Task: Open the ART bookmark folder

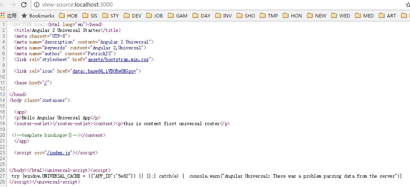Action: (387, 16)
